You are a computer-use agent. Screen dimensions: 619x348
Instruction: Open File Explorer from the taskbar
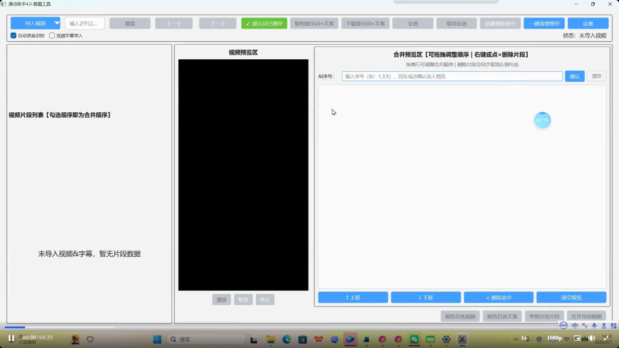click(270, 340)
